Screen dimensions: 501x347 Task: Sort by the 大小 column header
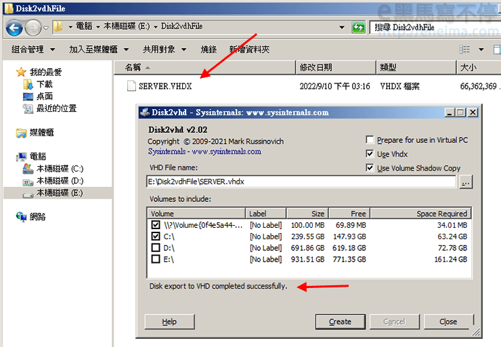click(x=479, y=68)
